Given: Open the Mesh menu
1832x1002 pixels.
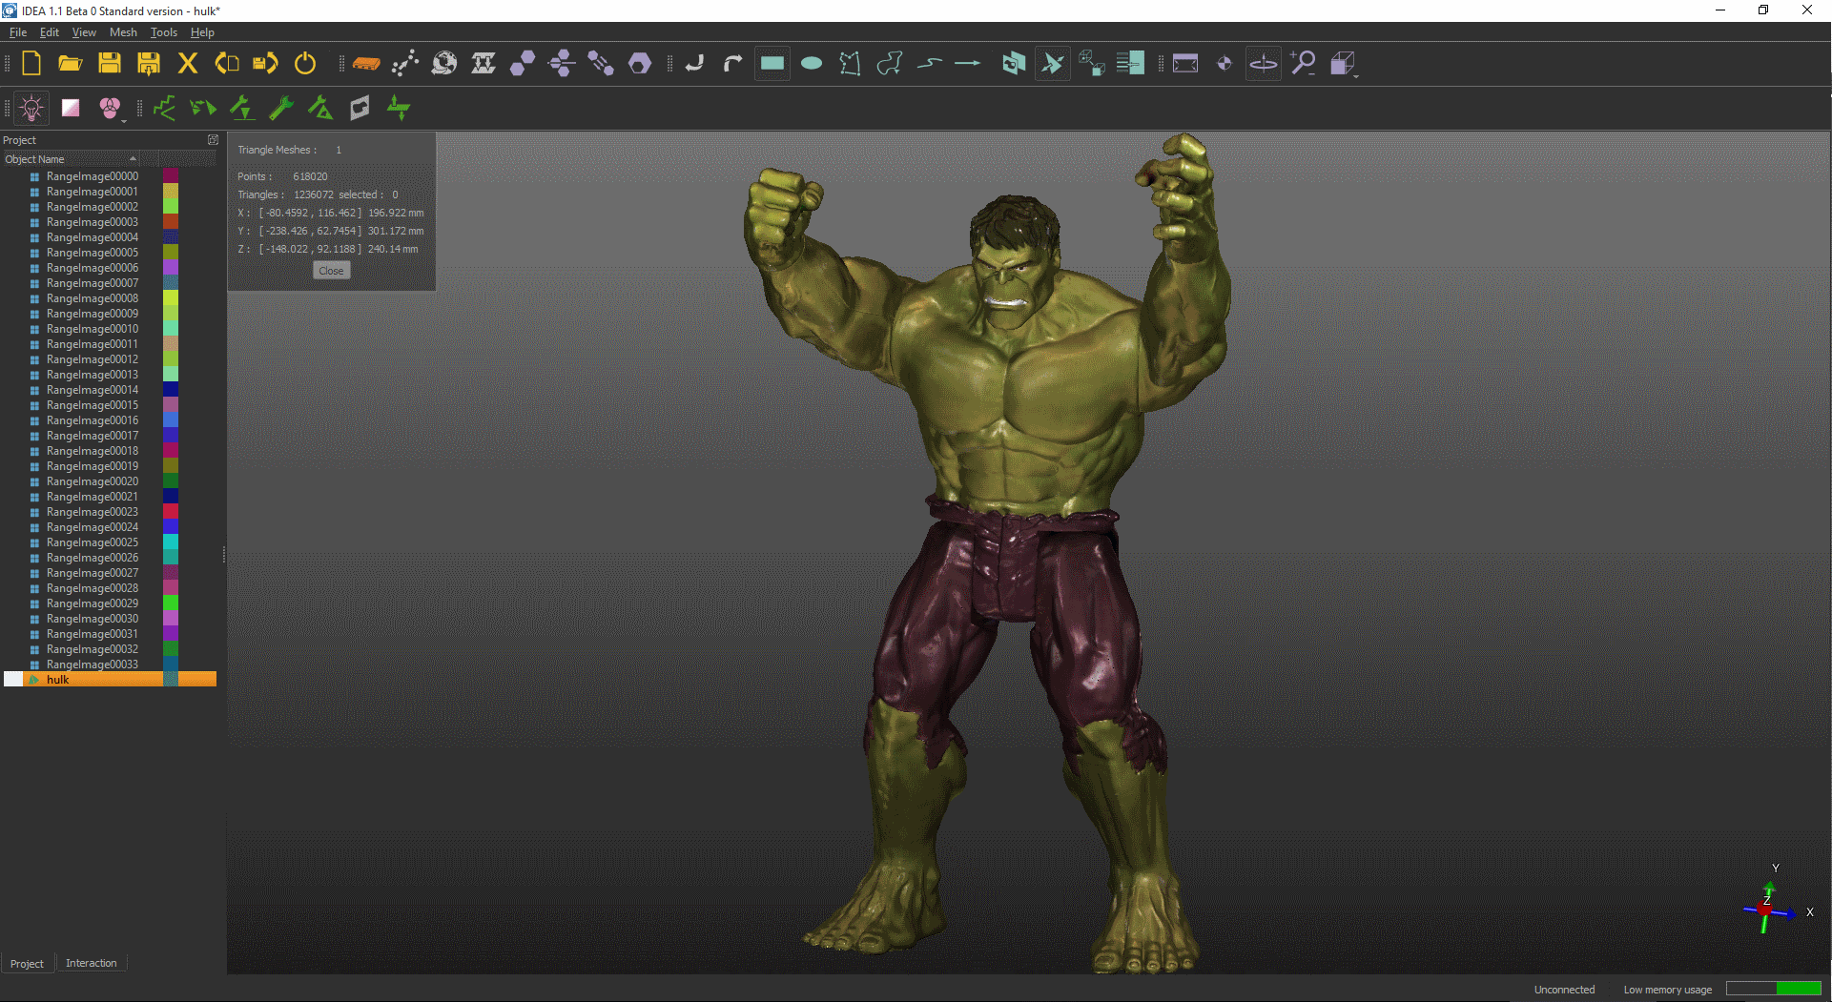Looking at the screenshot, I should point(123,32).
